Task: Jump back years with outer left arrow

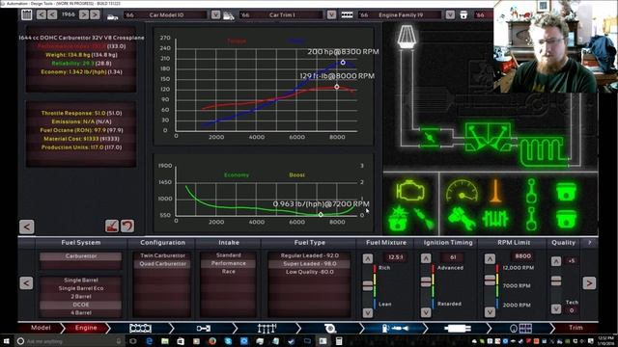Action: pyautogui.click(x=41, y=15)
